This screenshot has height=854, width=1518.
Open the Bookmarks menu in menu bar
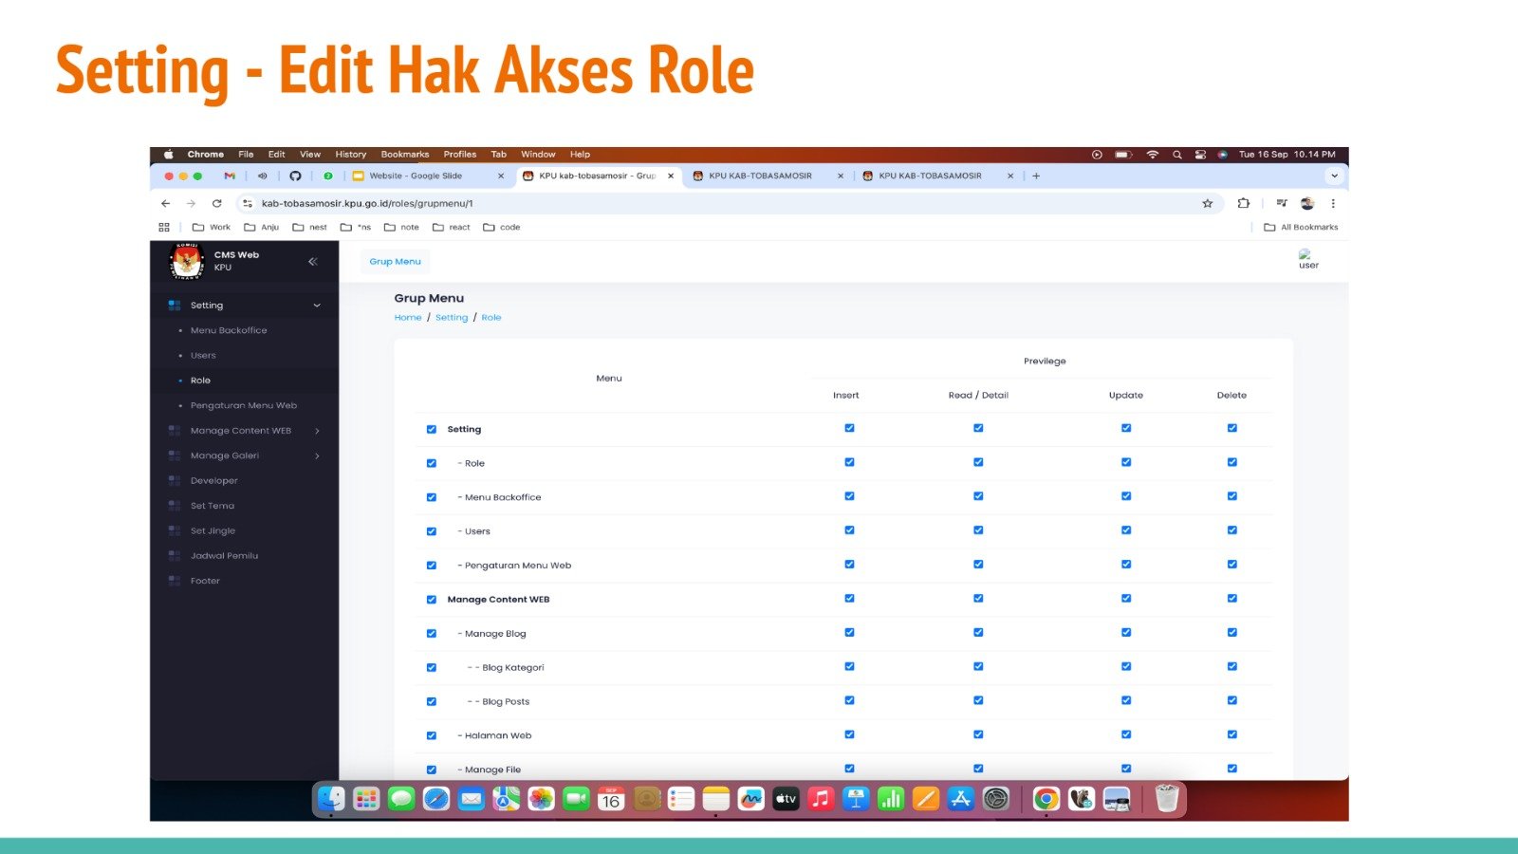404,154
